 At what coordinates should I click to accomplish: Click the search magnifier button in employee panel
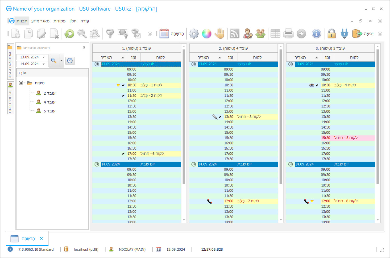(x=54, y=61)
